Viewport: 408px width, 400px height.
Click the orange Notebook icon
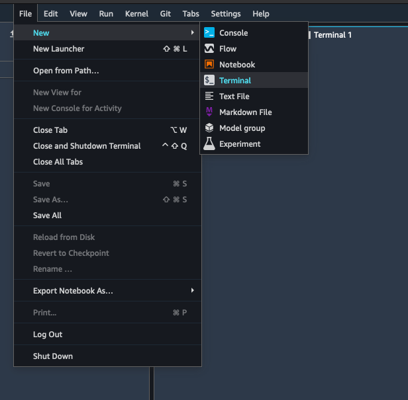209,64
